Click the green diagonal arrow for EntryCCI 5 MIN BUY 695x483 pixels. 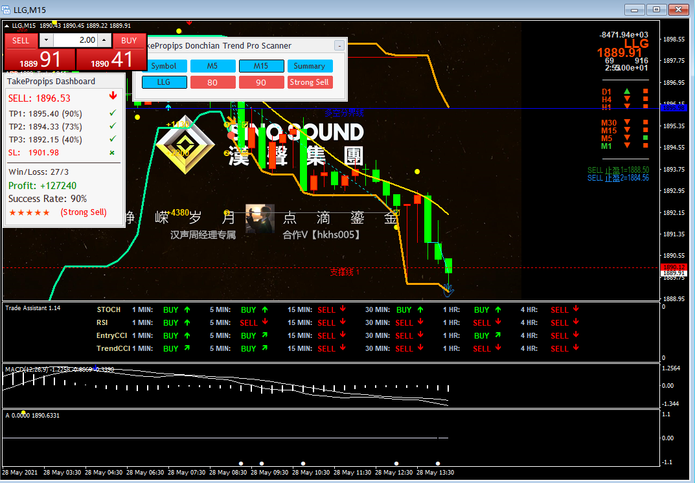pyautogui.click(x=265, y=335)
